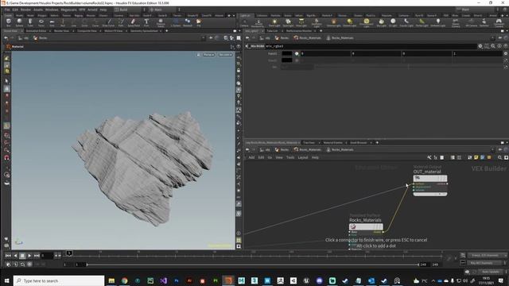Viewport: 509px width, 286px height.
Task: Click the snapping magnet tool in viewport sidebar
Action: pyautogui.click(x=7, y=157)
